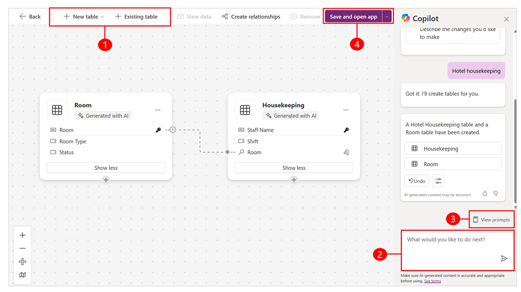The image size is (521, 292).
Task: Click the Housekeeping table grid icon
Action: coord(245,110)
